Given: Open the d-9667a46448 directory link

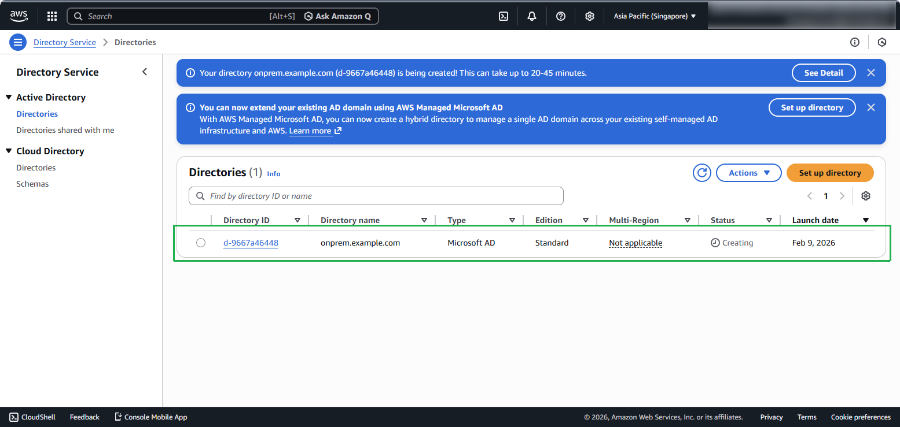Looking at the screenshot, I should (251, 243).
